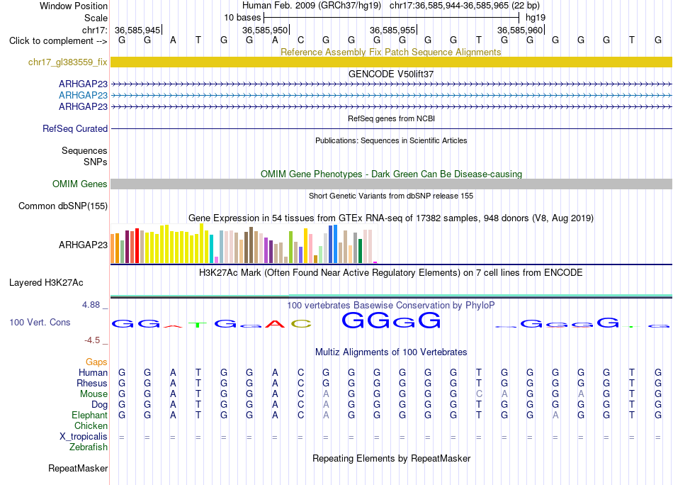
Task: Click the "100 Vert. Cons" label
Action: (40, 322)
